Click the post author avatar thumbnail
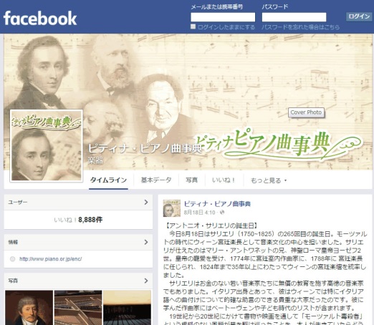The width and height of the screenshot is (374, 325). pyautogui.click(x=172, y=208)
